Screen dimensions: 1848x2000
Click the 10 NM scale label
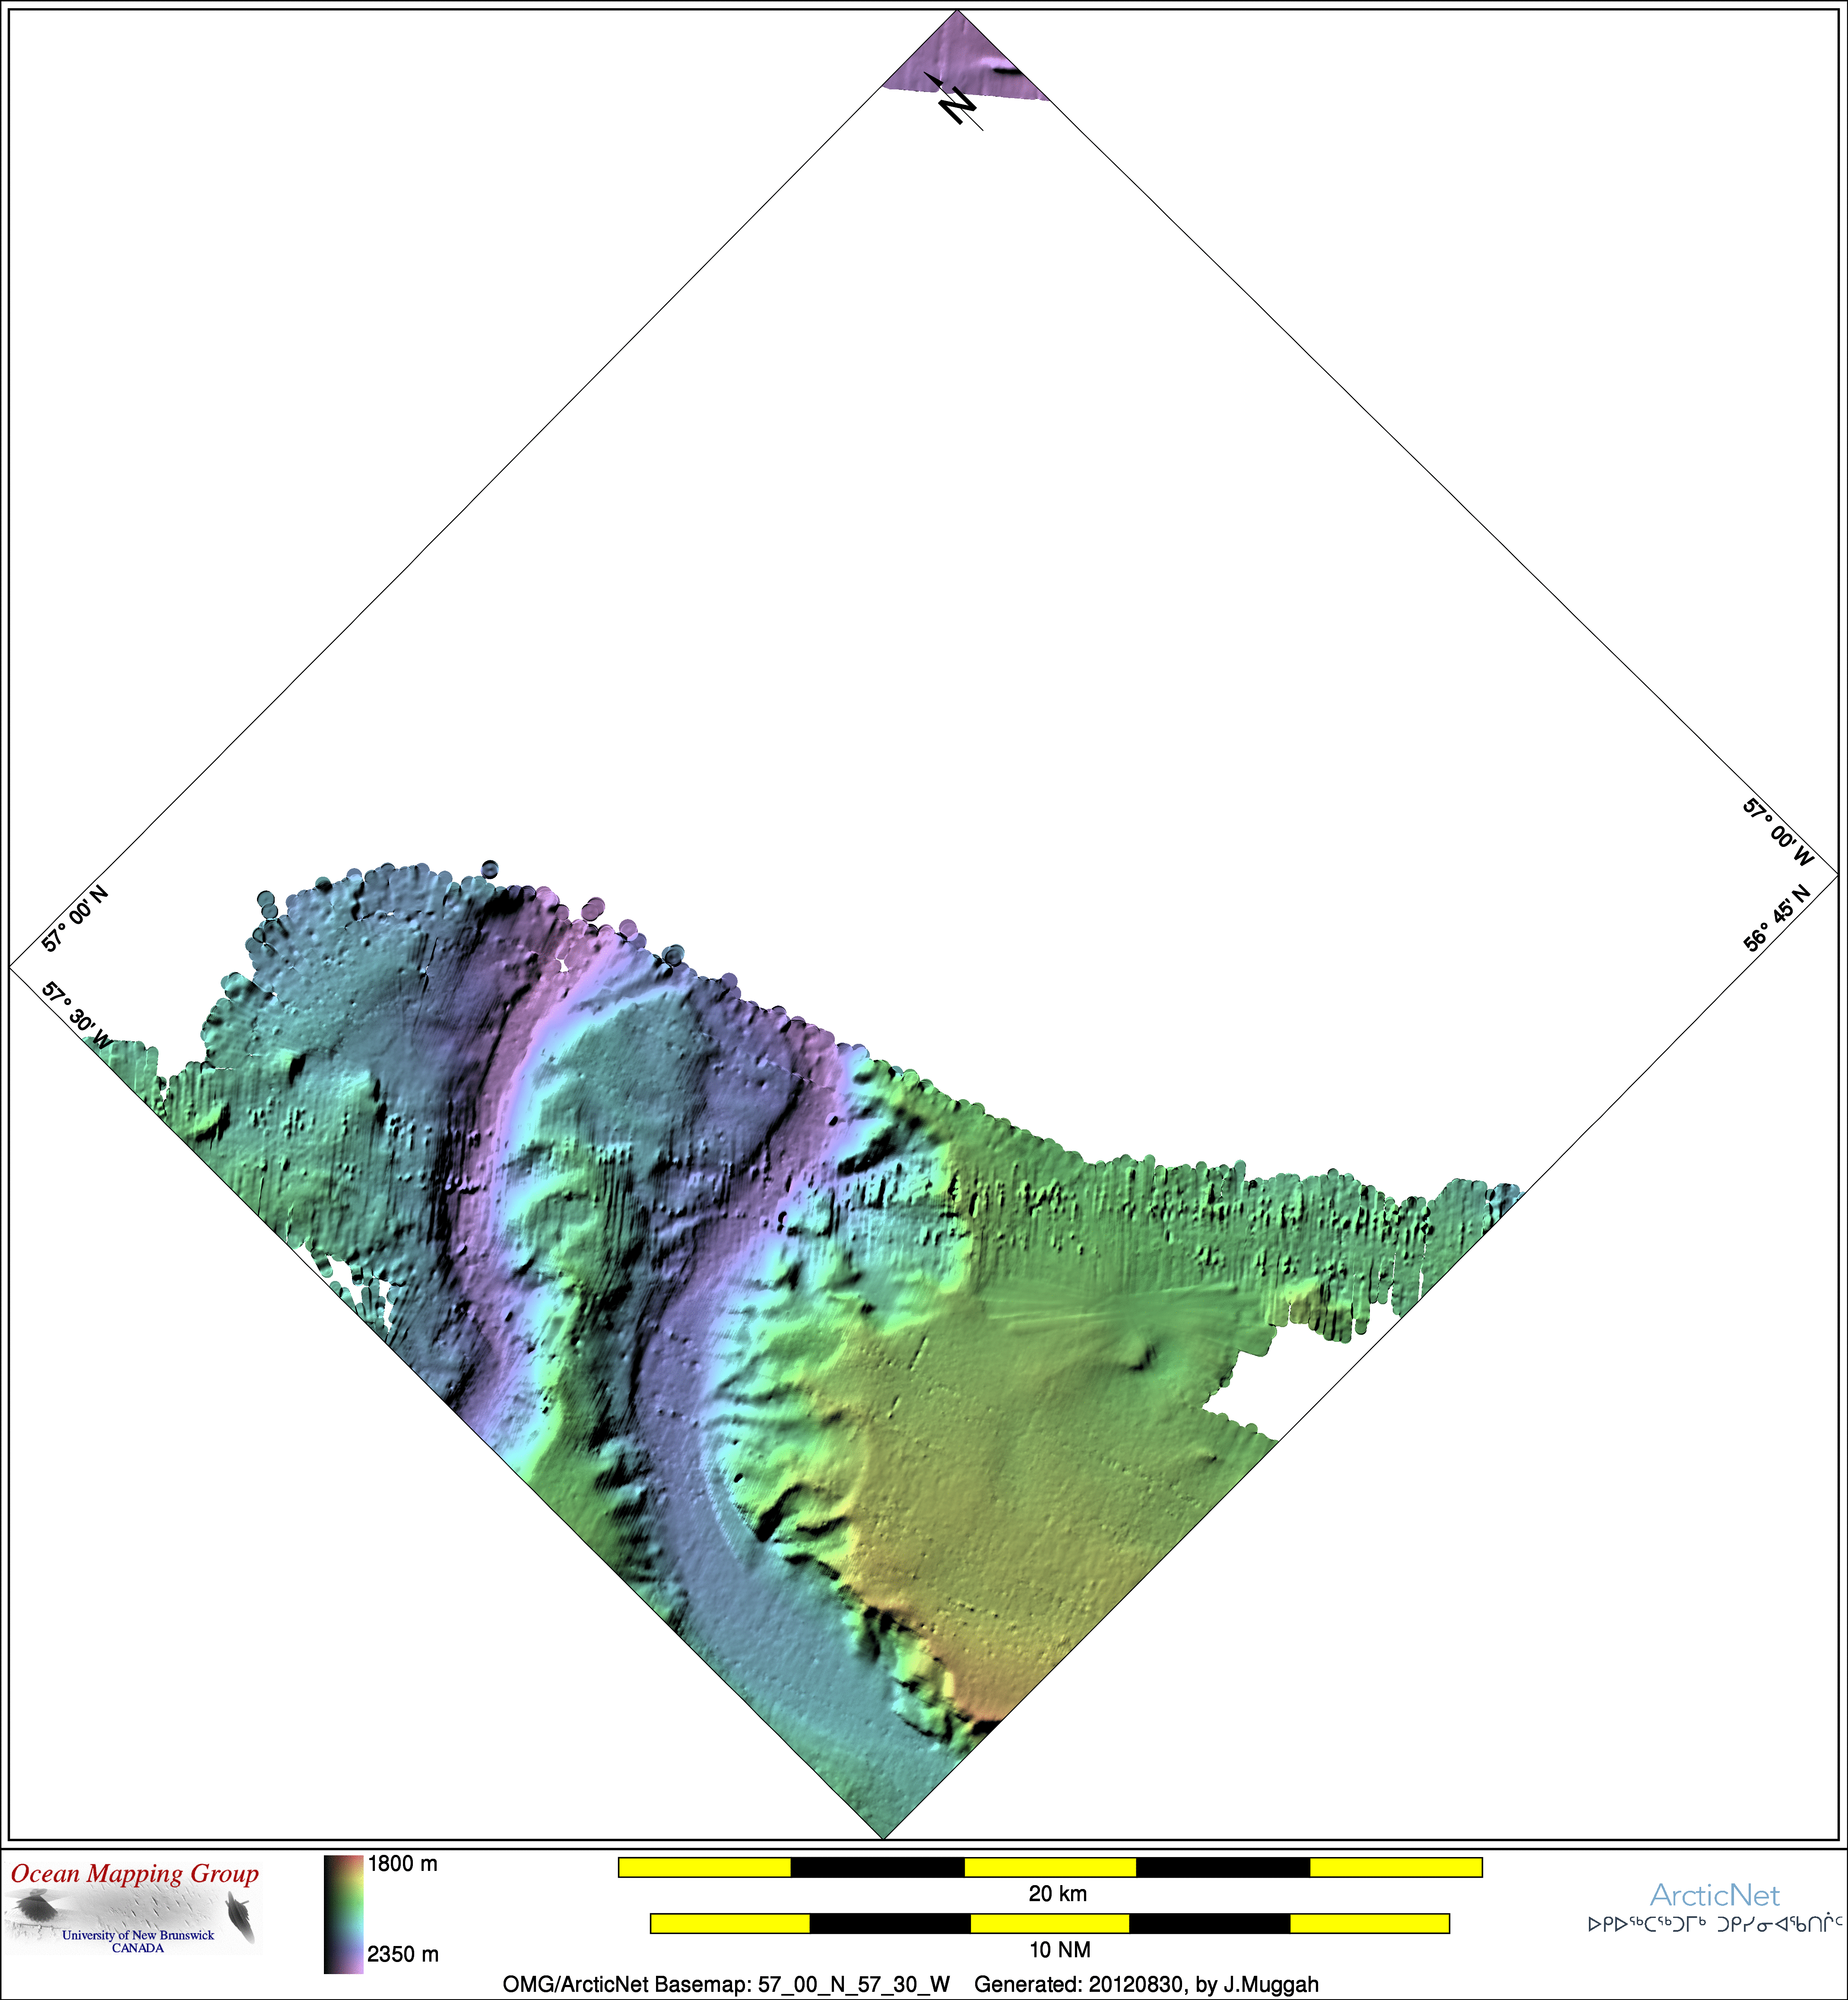pyautogui.click(x=1059, y=1949)
